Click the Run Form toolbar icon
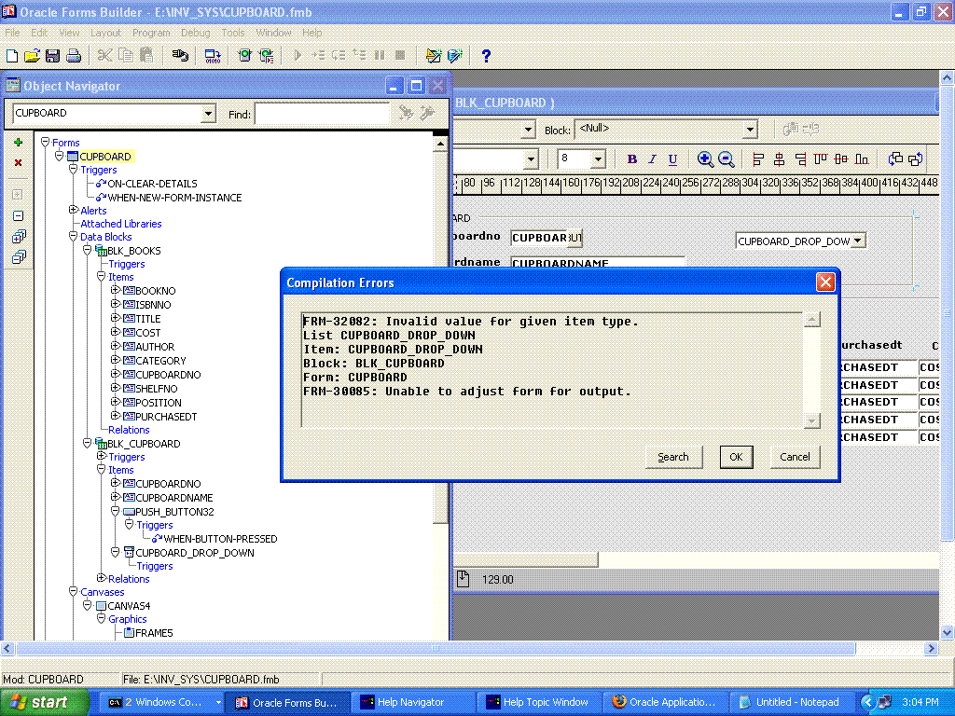Screen dimensions: 955x716 point(245,55)
